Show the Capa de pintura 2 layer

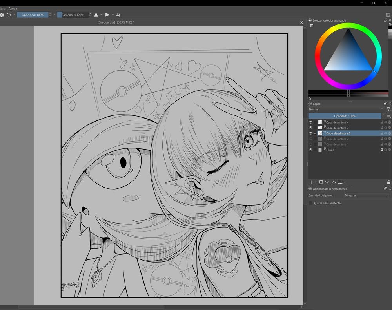310,139
